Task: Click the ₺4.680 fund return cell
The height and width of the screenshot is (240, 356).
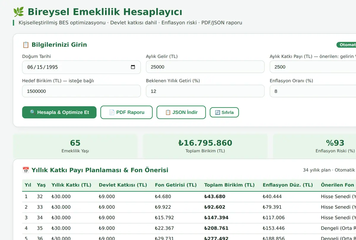Action: [x=163, y=196]
